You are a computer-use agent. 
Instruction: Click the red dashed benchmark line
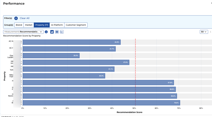tap(135, 72)
